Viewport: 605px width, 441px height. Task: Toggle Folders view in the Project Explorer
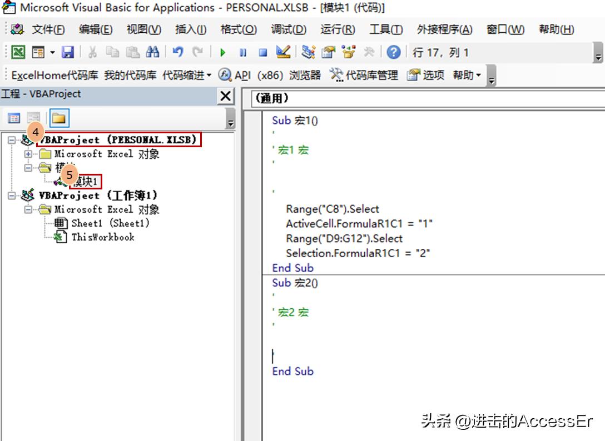(x=59, y=118)
